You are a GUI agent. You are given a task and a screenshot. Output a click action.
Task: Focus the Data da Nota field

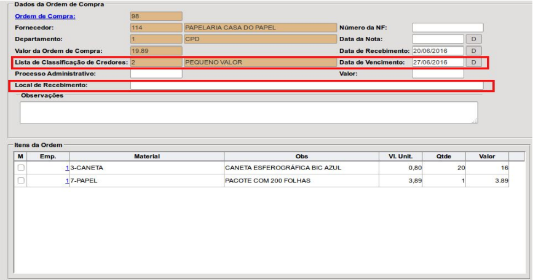437,39
